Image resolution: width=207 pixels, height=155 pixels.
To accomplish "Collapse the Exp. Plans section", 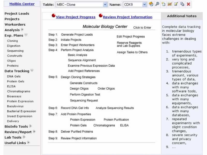I will (26, 35).
